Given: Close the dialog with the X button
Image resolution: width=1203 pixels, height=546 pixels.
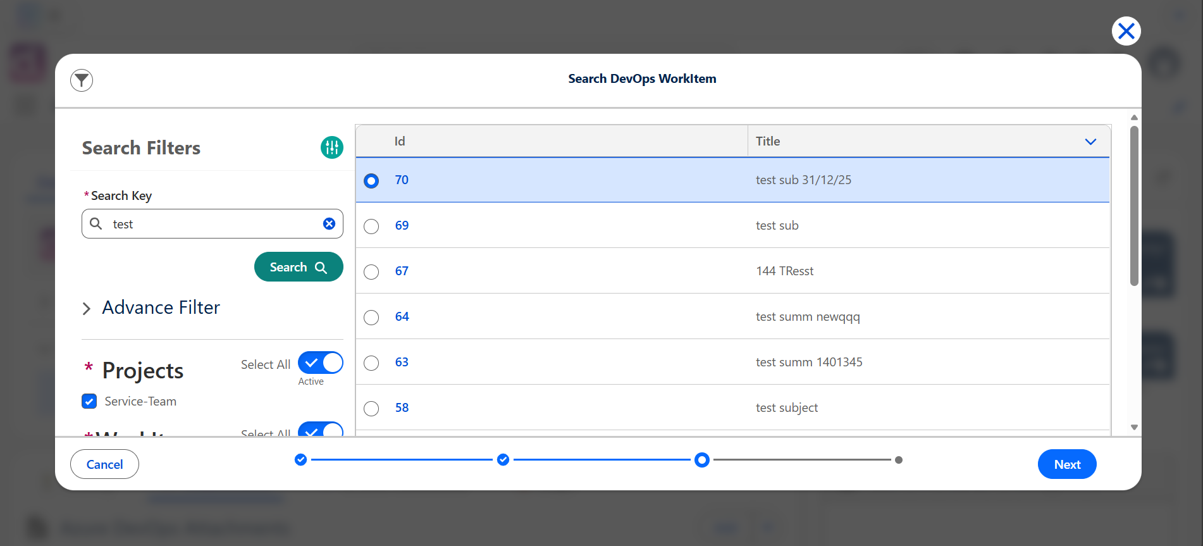Looking at the screenshot, I should [x=1126, y=31].
